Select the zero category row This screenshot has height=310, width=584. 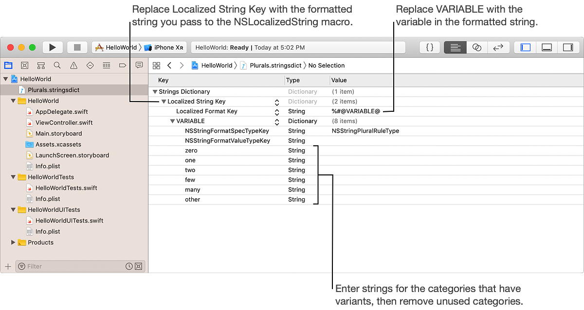(366, 151)
